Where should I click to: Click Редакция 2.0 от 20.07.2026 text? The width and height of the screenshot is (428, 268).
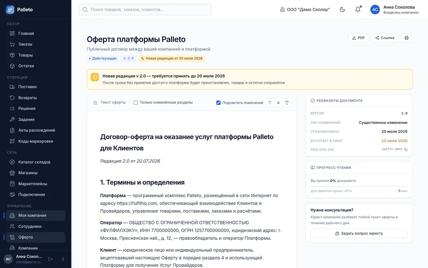[x=130, y=161]
